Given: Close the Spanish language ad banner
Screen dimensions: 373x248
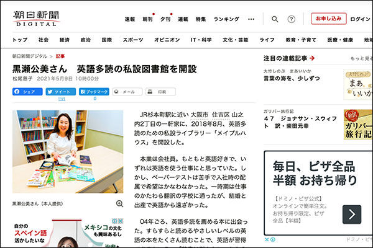Looking at the screenshot, I should [121, 221].
